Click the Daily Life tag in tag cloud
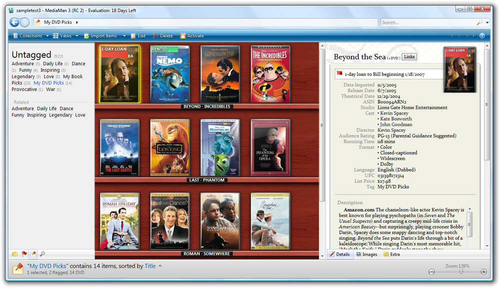This screenshot has height=288, width=500. [52, 64]
